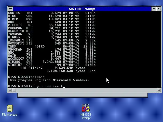Click the '118 file(s)' summary line

click(x=53, y=68)
